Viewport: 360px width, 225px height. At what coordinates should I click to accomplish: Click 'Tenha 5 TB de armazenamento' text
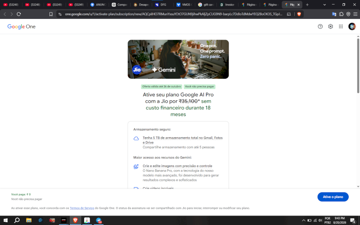click(x=183, y=140)
